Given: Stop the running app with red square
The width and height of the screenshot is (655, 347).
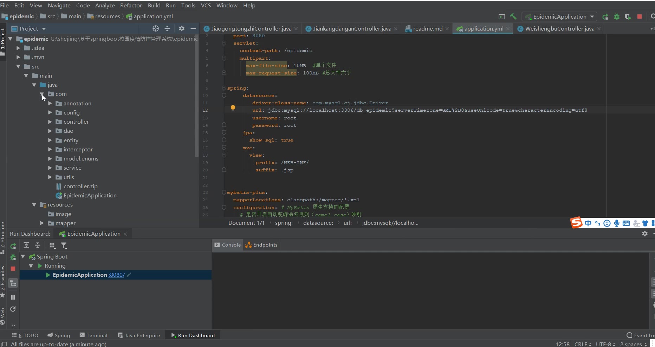Looking at the screenshot, I should [640, 17].
